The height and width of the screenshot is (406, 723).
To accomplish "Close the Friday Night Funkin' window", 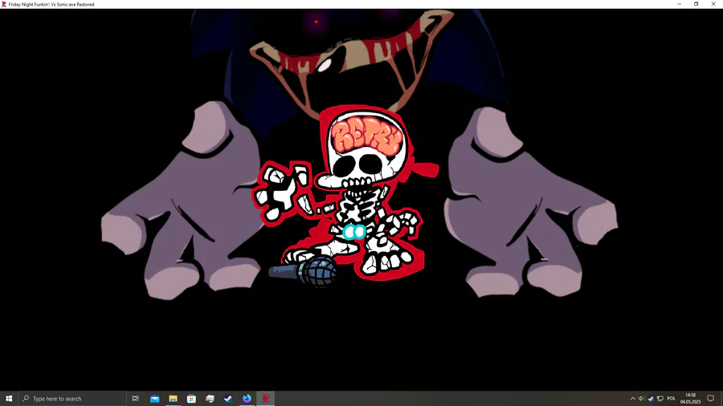I will click(713, 4).
